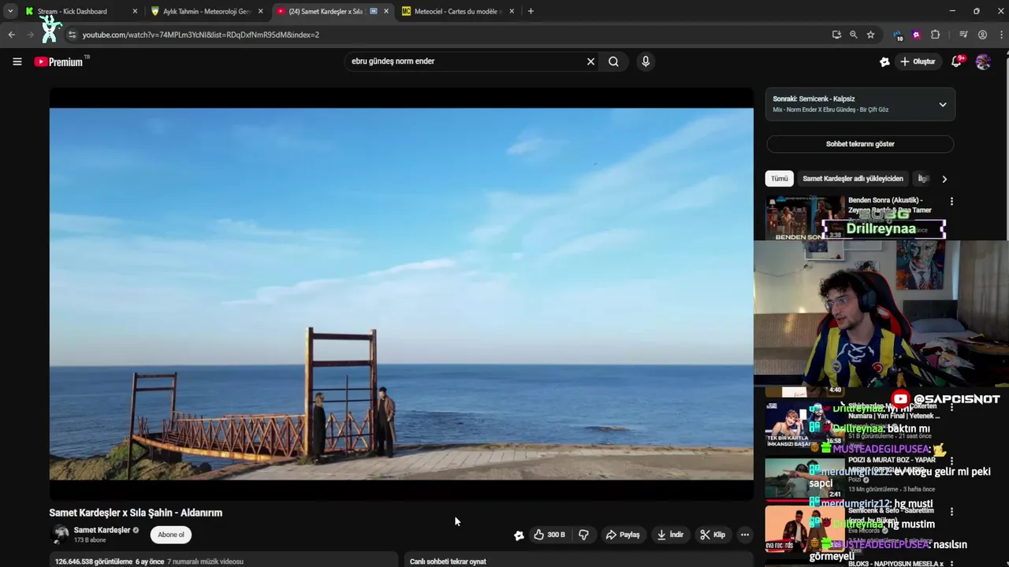Switch to Meteociel - Cartes du modèle tab

coord(458,11)
